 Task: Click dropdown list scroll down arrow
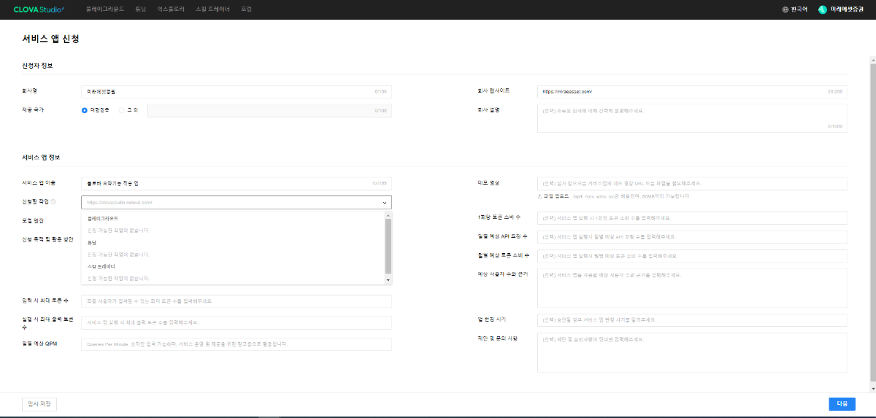[x=388, y=280]
